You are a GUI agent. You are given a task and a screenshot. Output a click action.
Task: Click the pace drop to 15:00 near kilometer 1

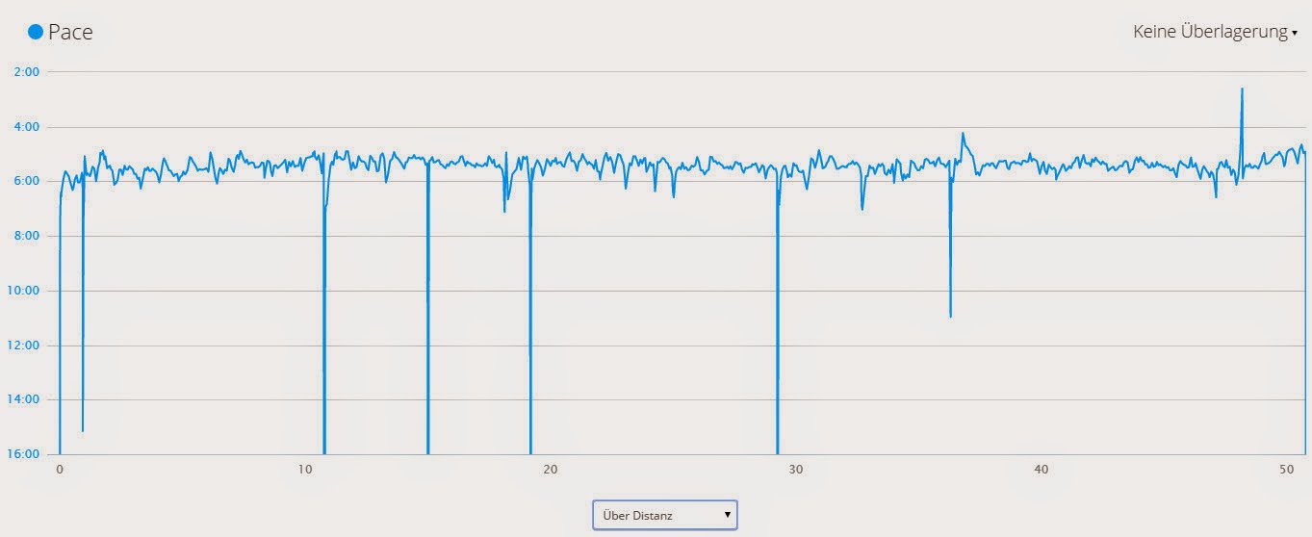pos(83,428)
